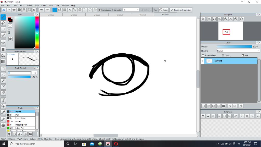Adjust the layer Opacity slider

click(x=234, y=47)
